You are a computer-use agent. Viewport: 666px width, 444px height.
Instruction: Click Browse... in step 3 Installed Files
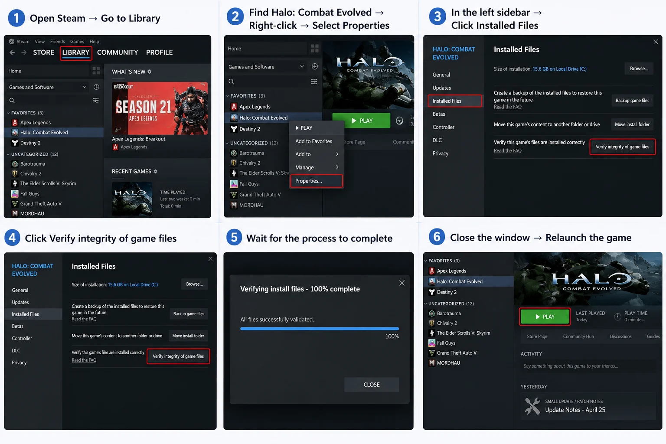[x=639, y=69]
